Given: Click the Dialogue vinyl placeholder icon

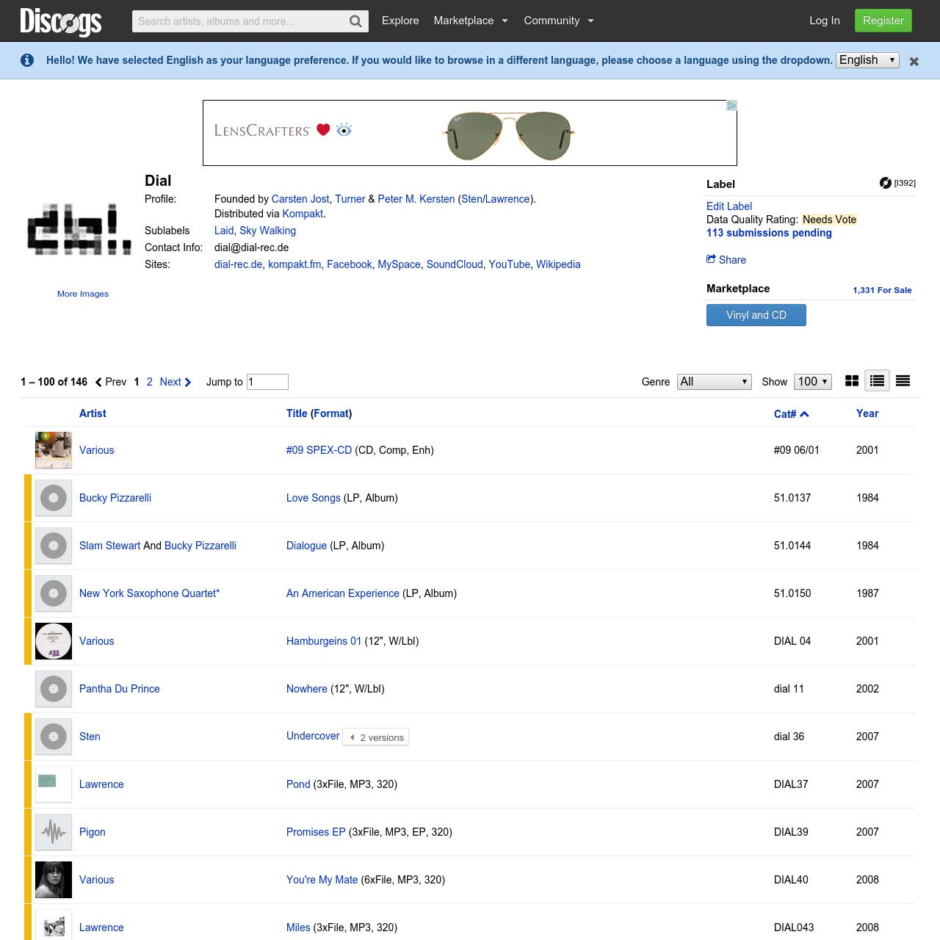Looking at the screenshot, I should pos(54,546).
